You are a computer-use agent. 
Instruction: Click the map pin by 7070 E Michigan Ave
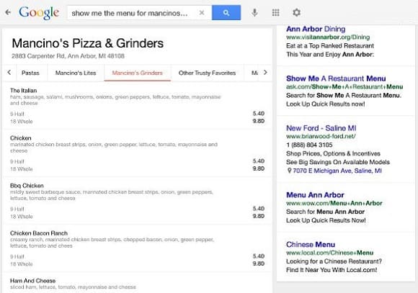tap(289, 171)
